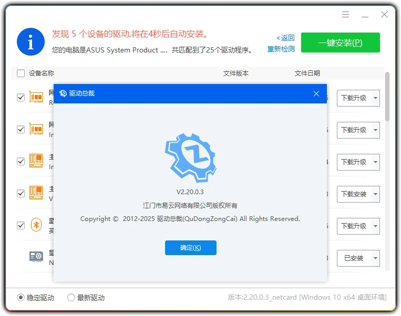This screenshot has height=316, width=401.
Task: Click the Copyright 2012-2025 line
Action: point(190,219)
